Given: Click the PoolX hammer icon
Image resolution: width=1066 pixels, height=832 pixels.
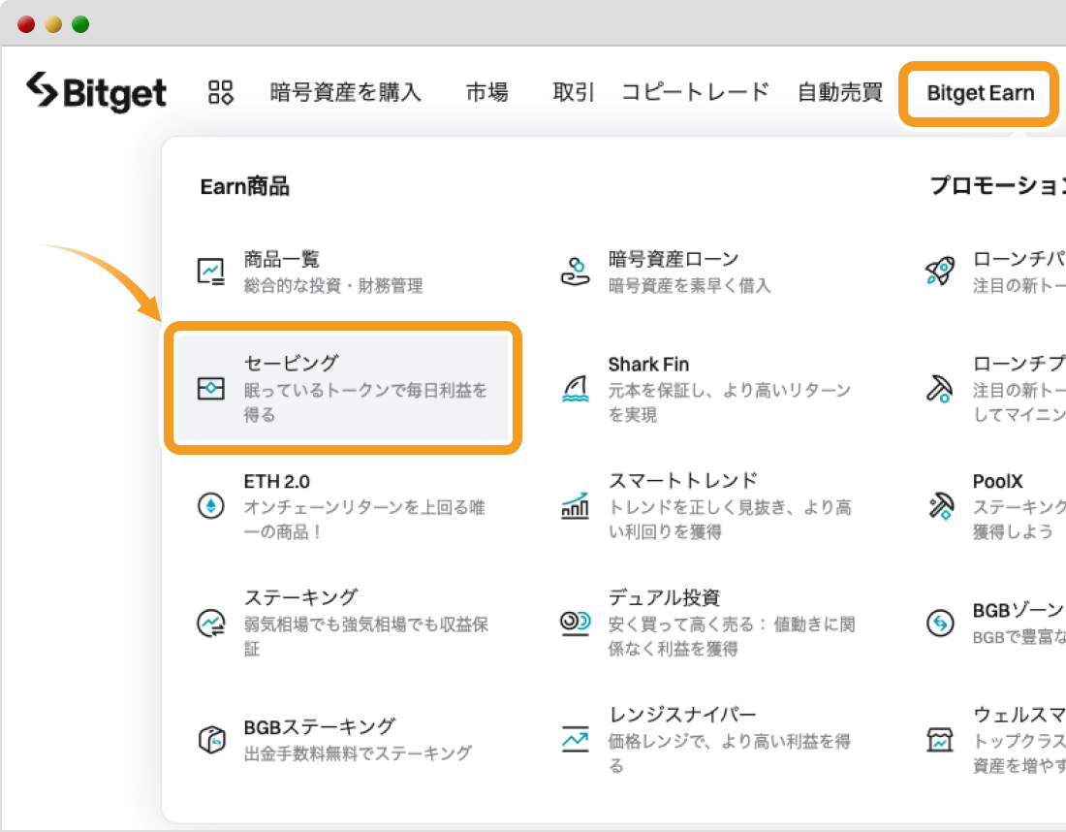Looking at the screenshot, I should [x=941, y=506].
